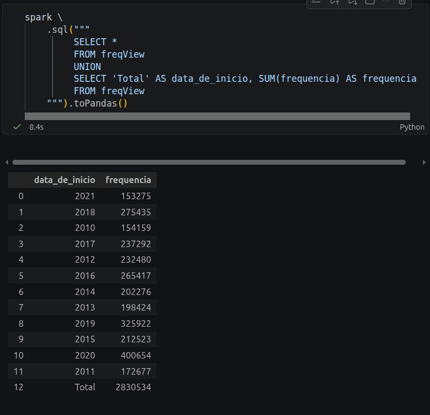Select cell value 237292

[x=136, y=244]
